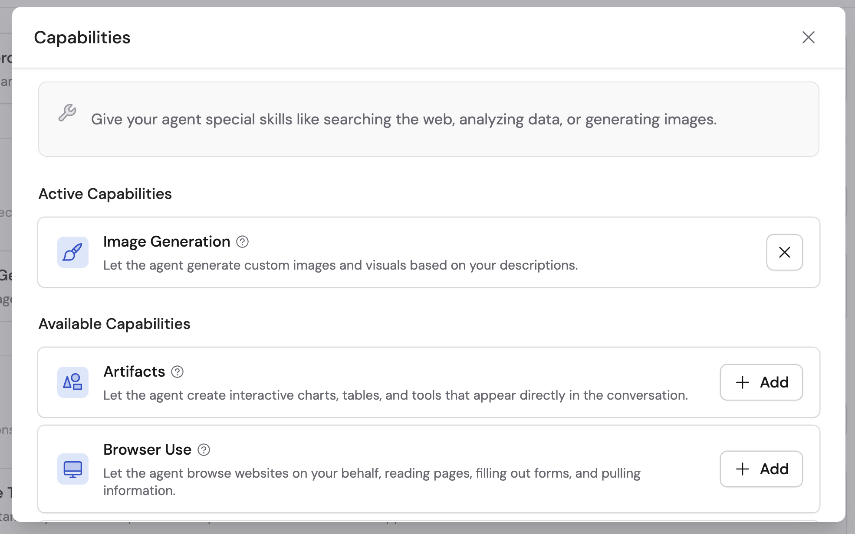Click the Browser Use monitor icon
This screenshot has width=855, height=534.
73,469
